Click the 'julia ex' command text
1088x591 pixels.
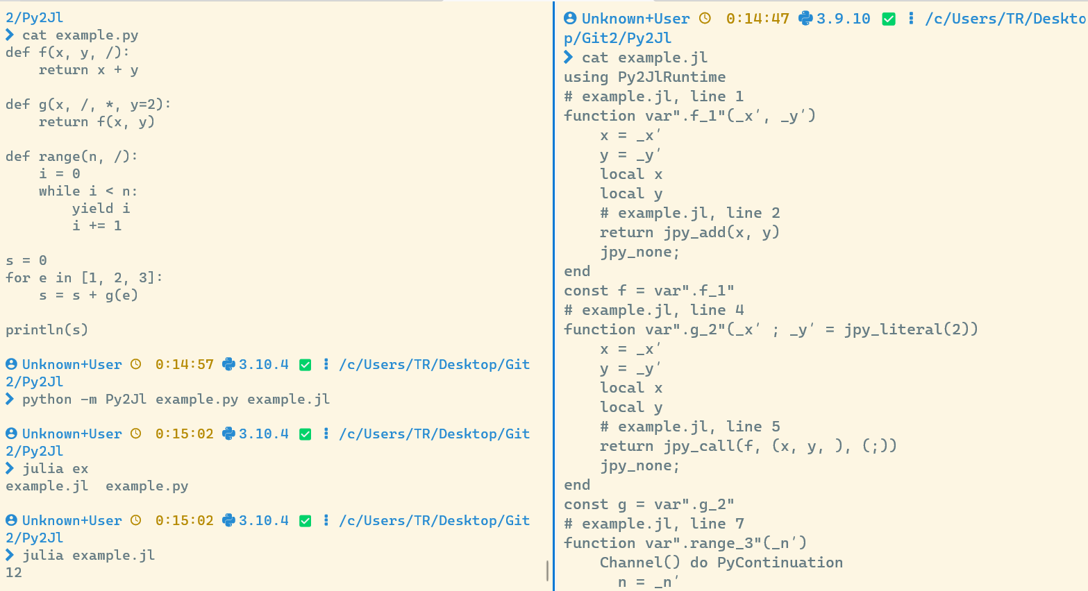[56, 469]
